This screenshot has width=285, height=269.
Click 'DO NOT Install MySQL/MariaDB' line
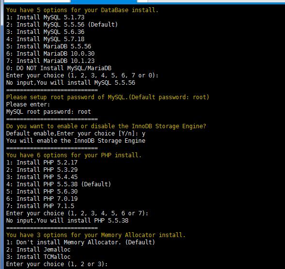(x=59, y=68)
